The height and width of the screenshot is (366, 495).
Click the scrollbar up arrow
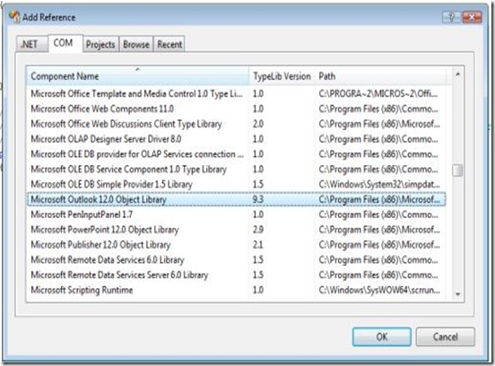tap(457, 74)
